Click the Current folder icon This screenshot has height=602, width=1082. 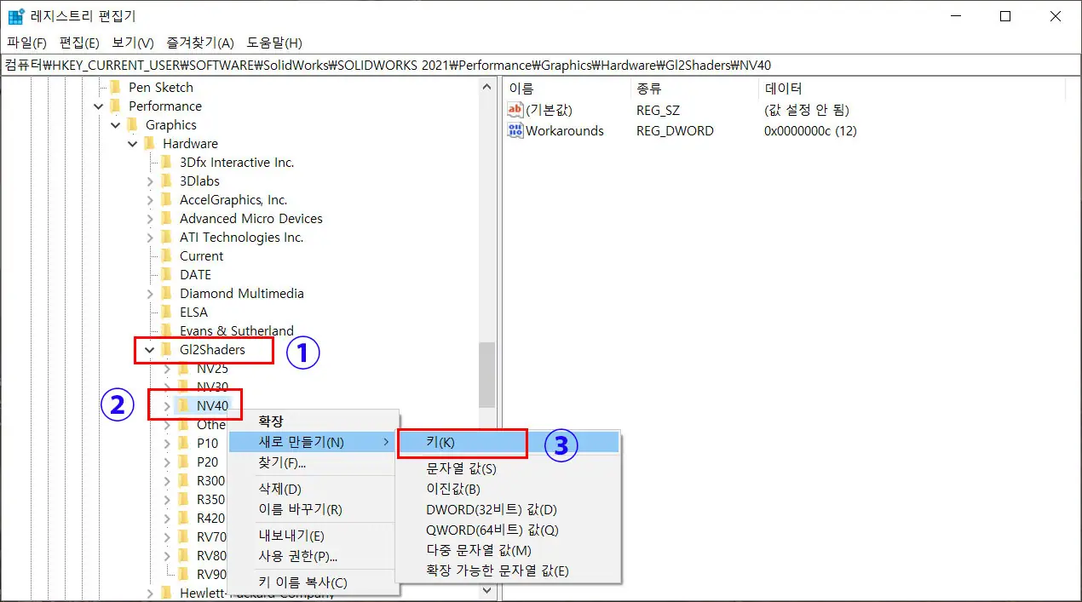(166, 255)
